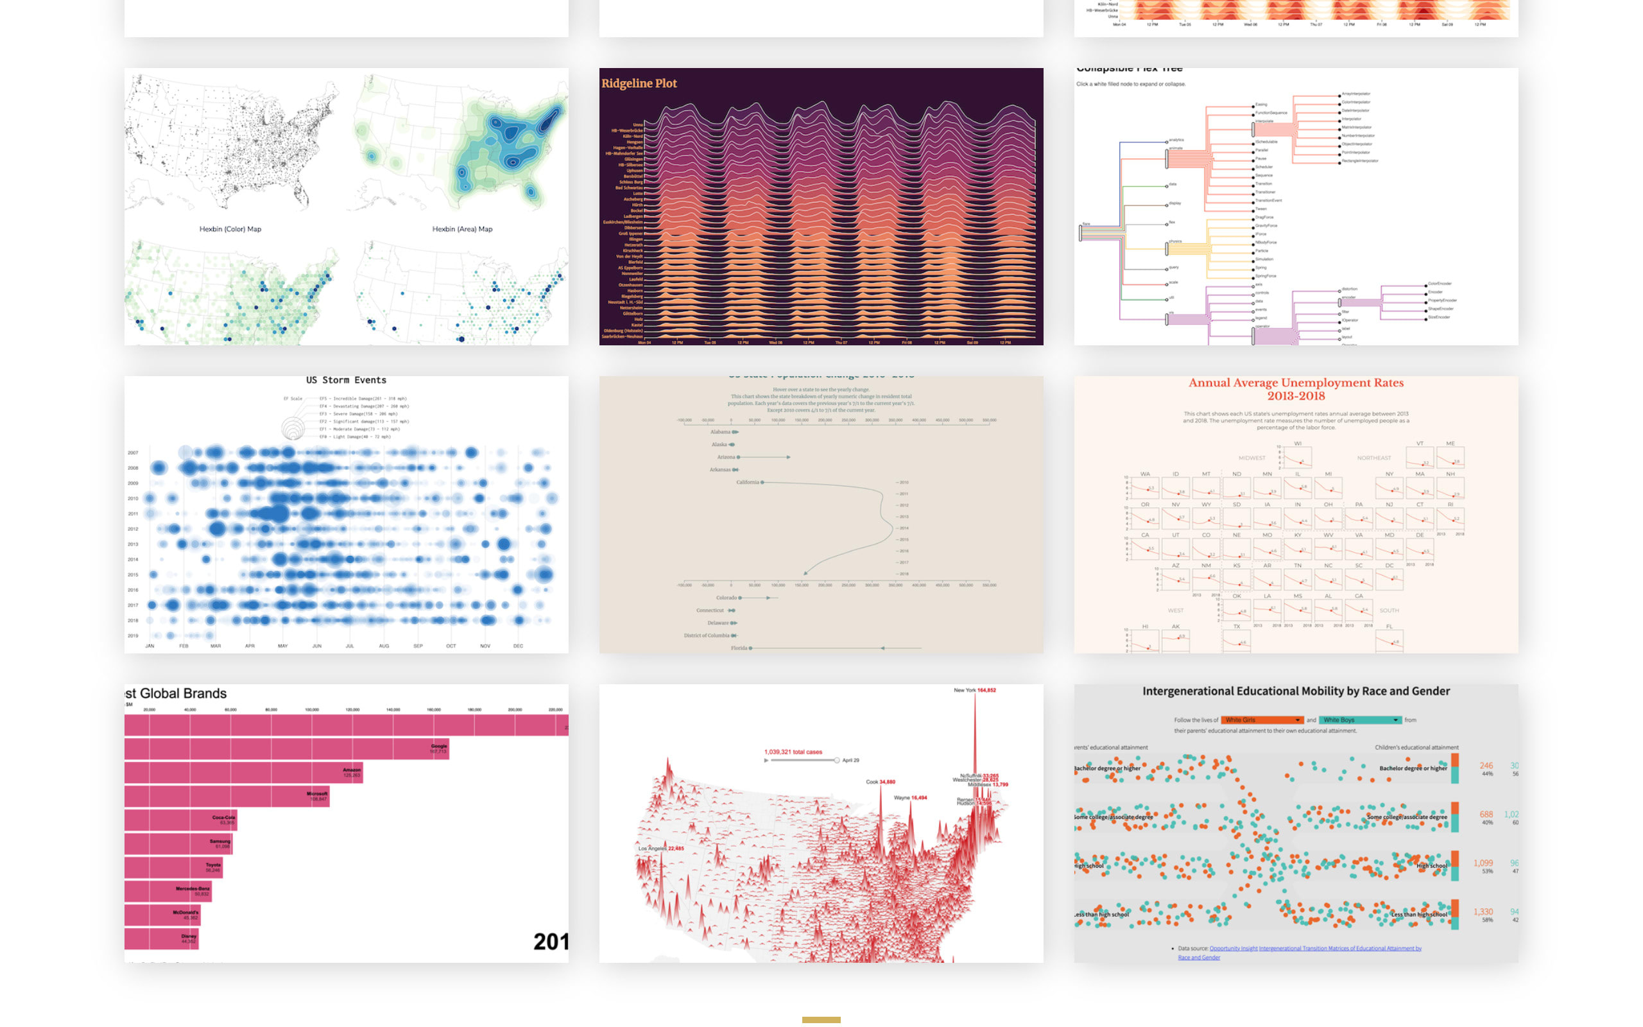Open the White Girls dropdown

pyautogui.click(x=1262, y=720)
